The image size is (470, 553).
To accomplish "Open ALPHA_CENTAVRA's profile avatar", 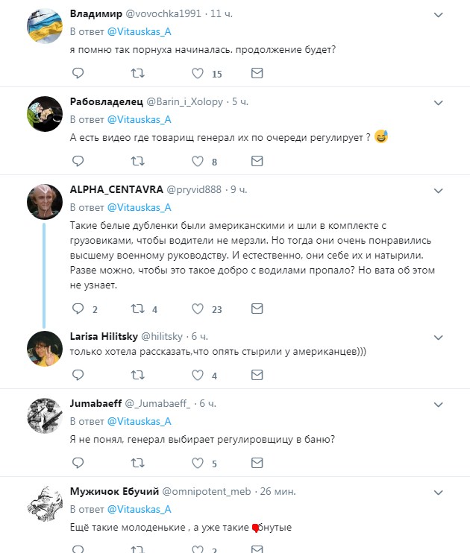I will pos(44,201).
